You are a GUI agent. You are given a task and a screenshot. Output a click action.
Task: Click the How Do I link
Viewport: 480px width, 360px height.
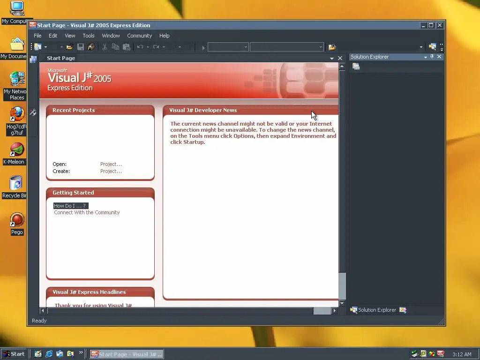coord(71,206)
